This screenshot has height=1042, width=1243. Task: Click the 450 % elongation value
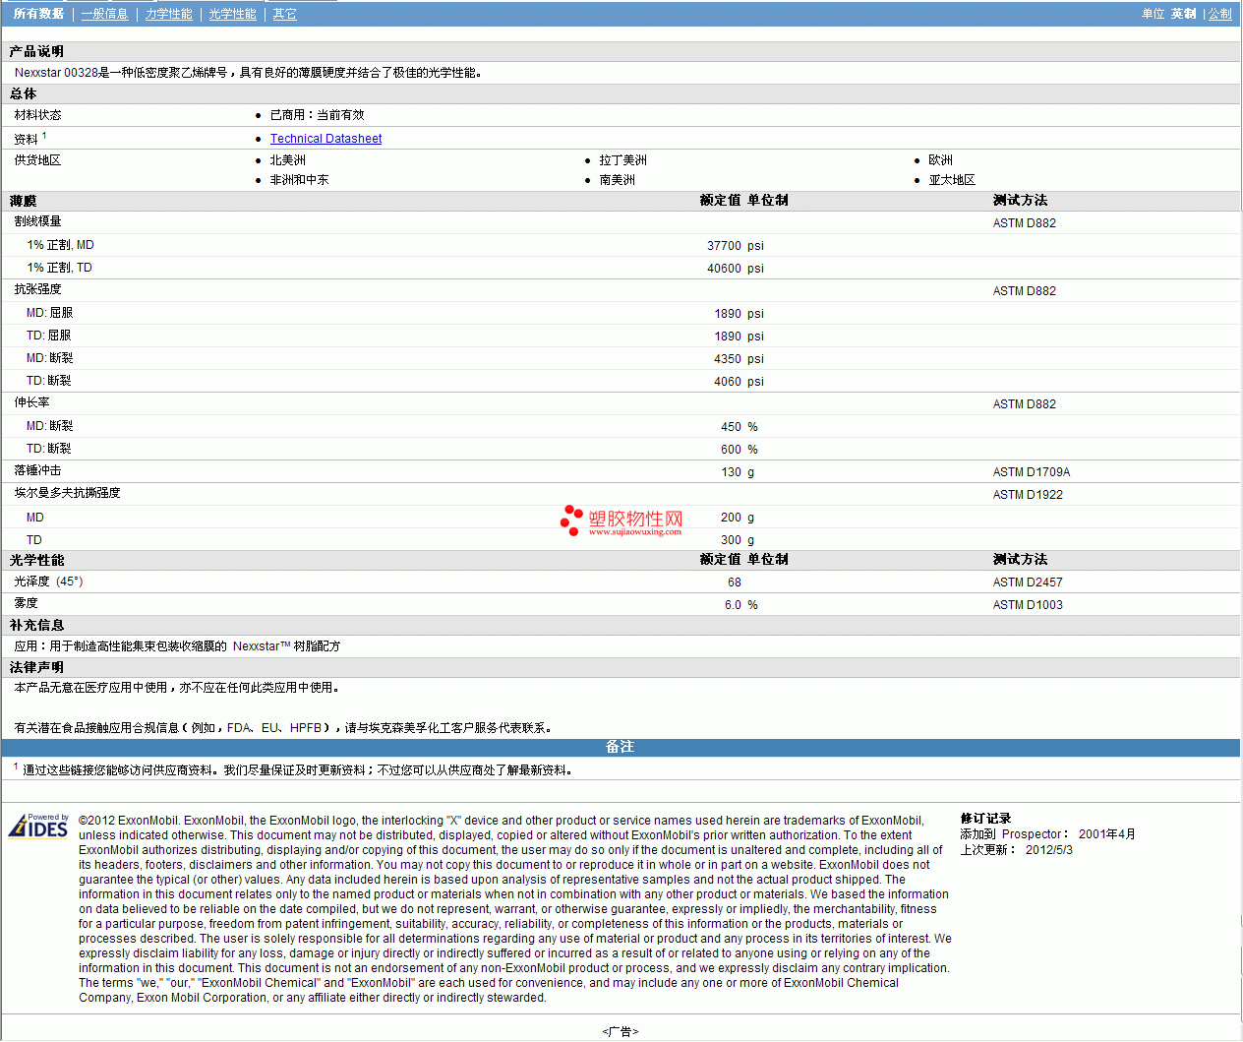tap(740, 427)
